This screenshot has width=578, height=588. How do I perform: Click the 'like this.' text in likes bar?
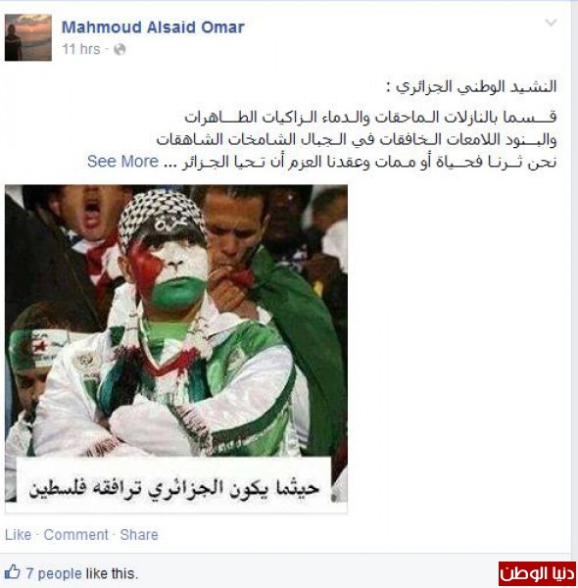coord(112,573)
